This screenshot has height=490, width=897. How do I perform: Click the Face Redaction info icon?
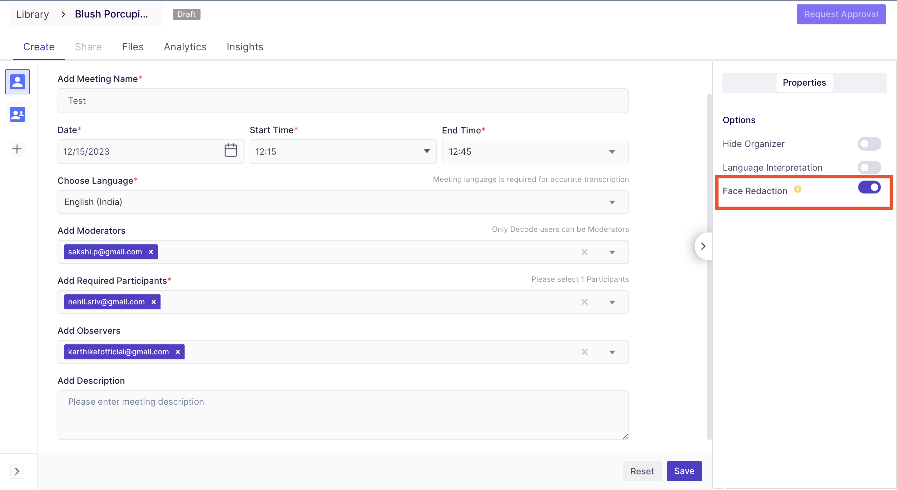(797, 189)
